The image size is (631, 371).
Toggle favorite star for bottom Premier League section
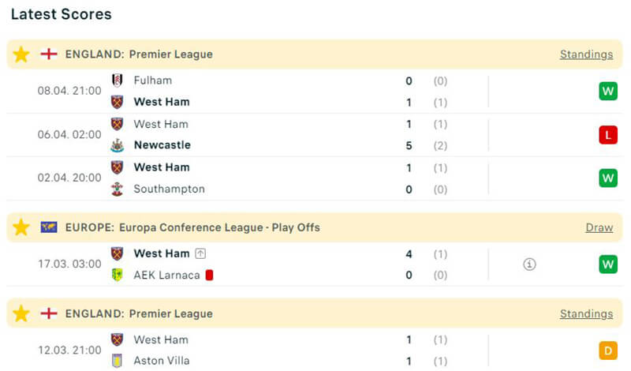[x=21, y=313]
